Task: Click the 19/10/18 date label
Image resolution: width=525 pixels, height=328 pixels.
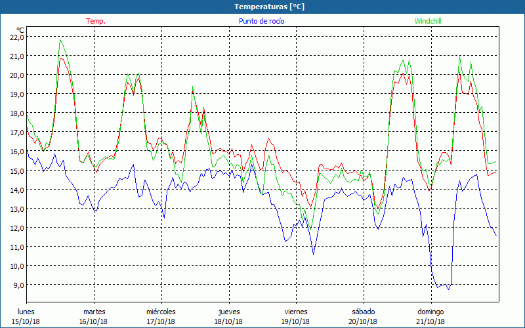Action: [296, 321]
